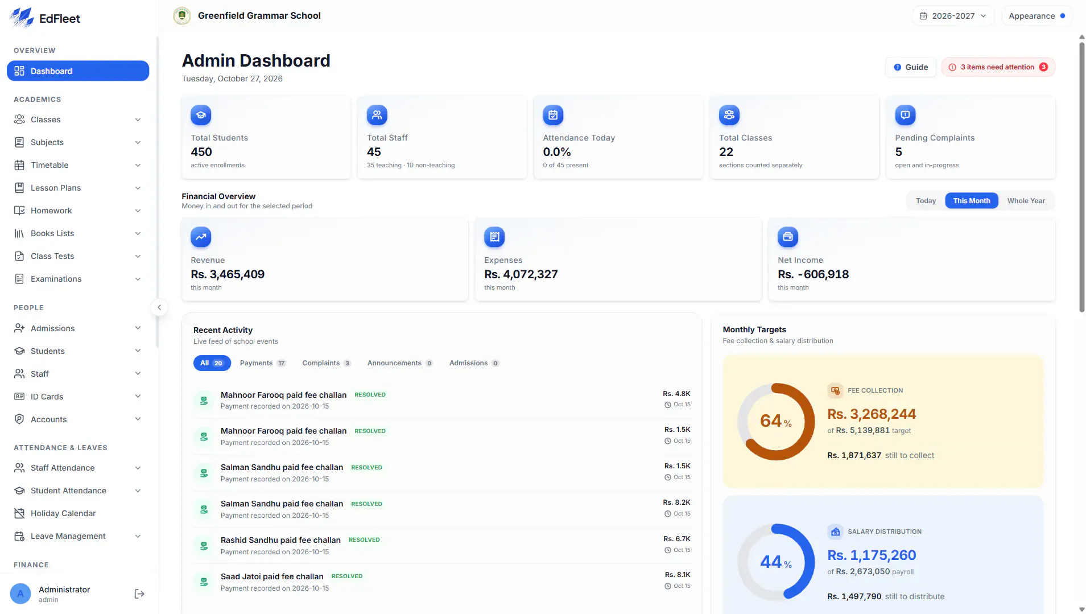The height and width of the screenshot is (614, 1086).
Task: Open the Saad Jatoi paid fee challan entry
Action: 442,582
